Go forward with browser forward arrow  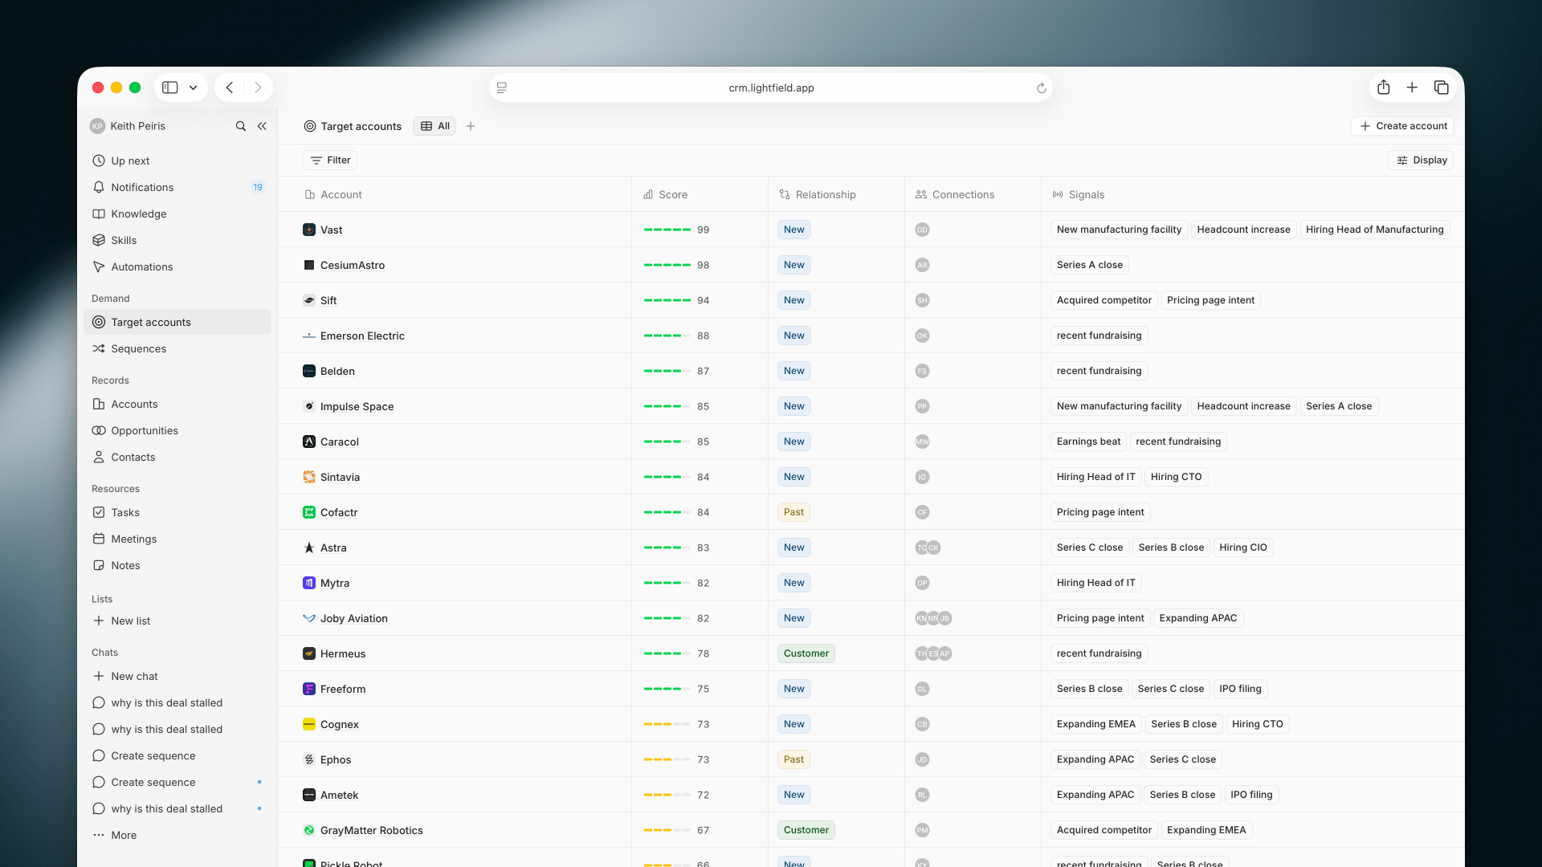pyautogui.click(x=258, y=88)
